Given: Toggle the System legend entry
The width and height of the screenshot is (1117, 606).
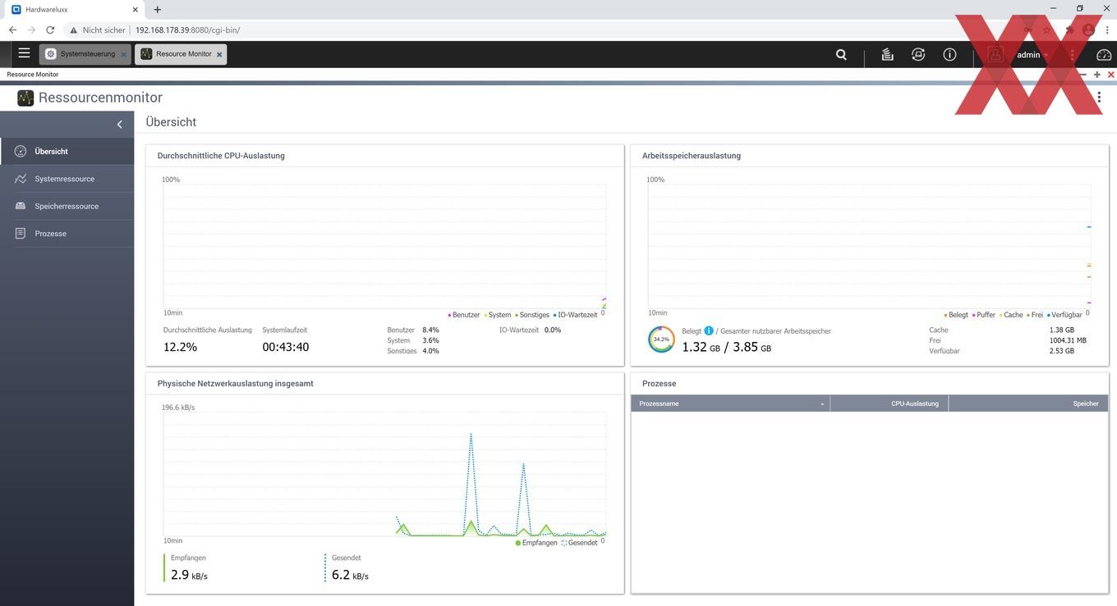Looking at the screenshot, I should point(498,315).
